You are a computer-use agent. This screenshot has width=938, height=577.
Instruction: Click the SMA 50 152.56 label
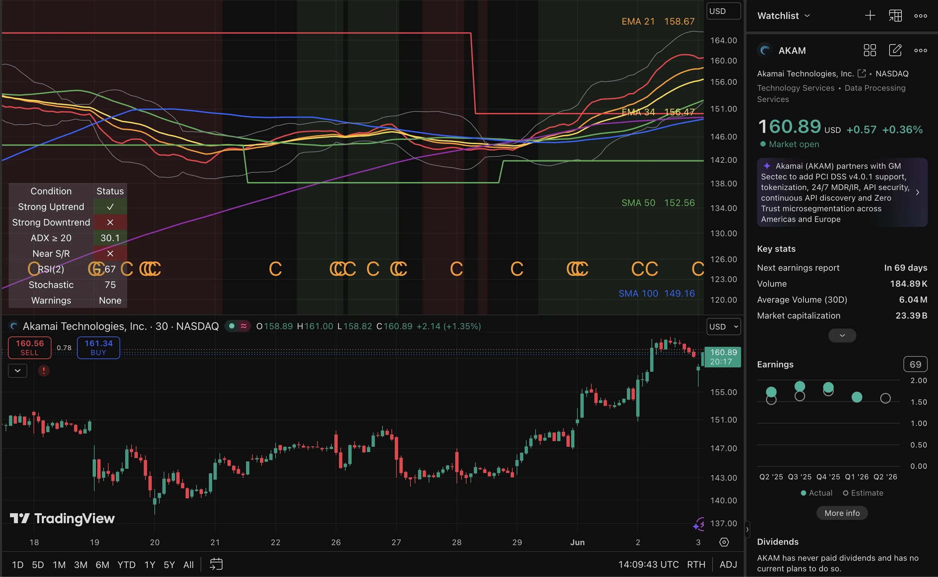click(658, 203)
